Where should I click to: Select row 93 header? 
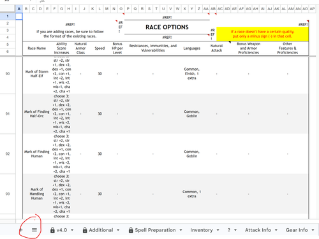(x=8, y=194)
